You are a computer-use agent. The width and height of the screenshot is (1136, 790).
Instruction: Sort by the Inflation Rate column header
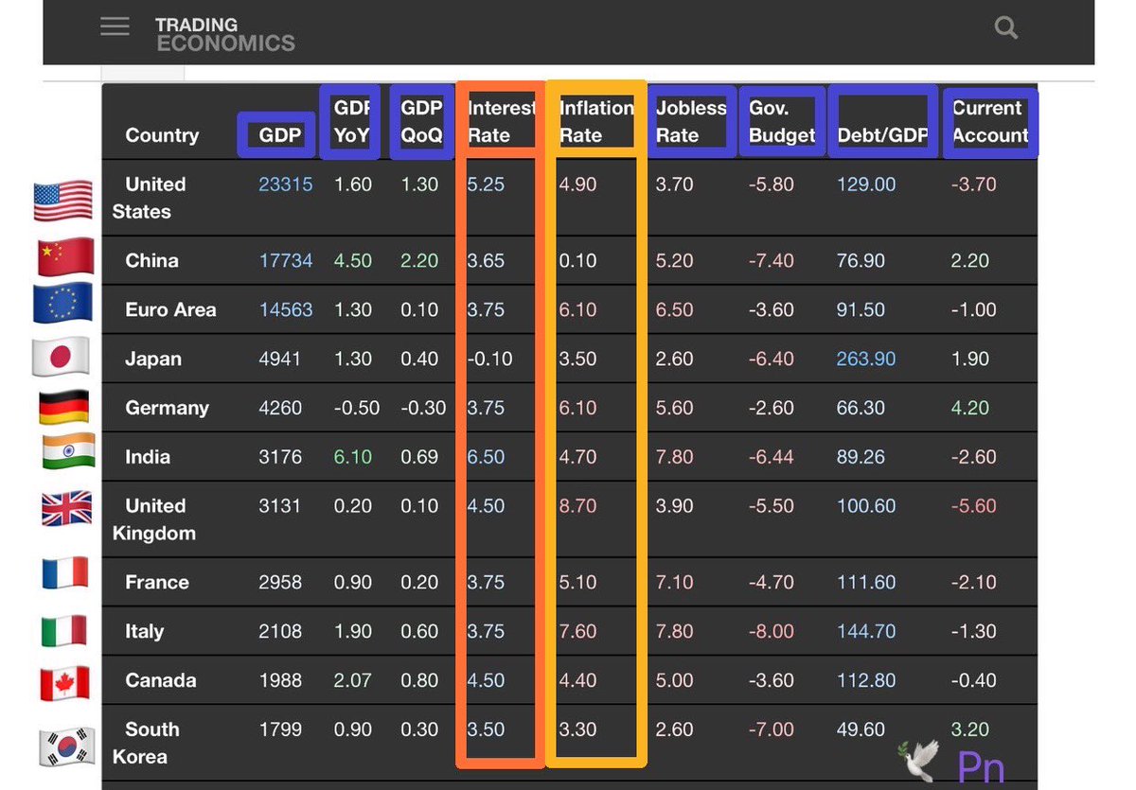coord(595,121)
